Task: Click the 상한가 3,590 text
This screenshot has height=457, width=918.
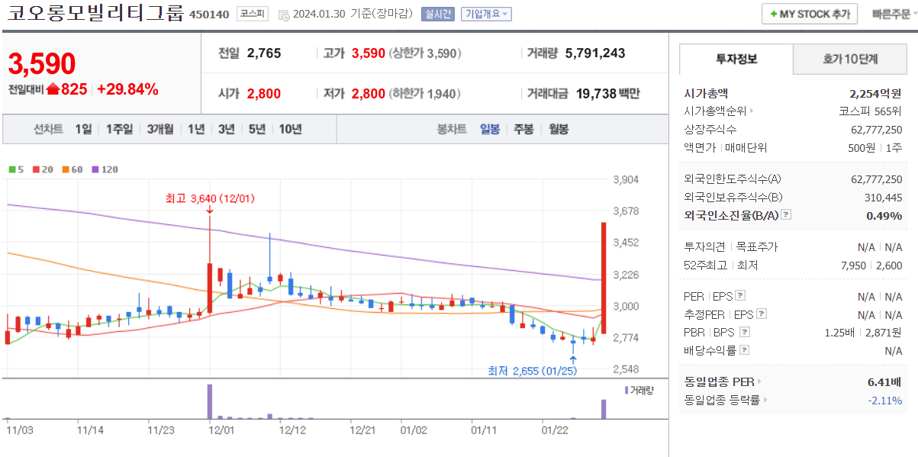Action: 425,53
